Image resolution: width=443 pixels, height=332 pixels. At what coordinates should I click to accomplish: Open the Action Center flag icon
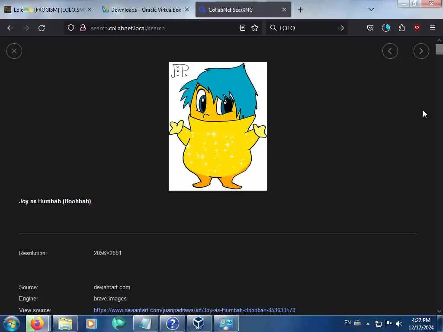click(389, 323)
